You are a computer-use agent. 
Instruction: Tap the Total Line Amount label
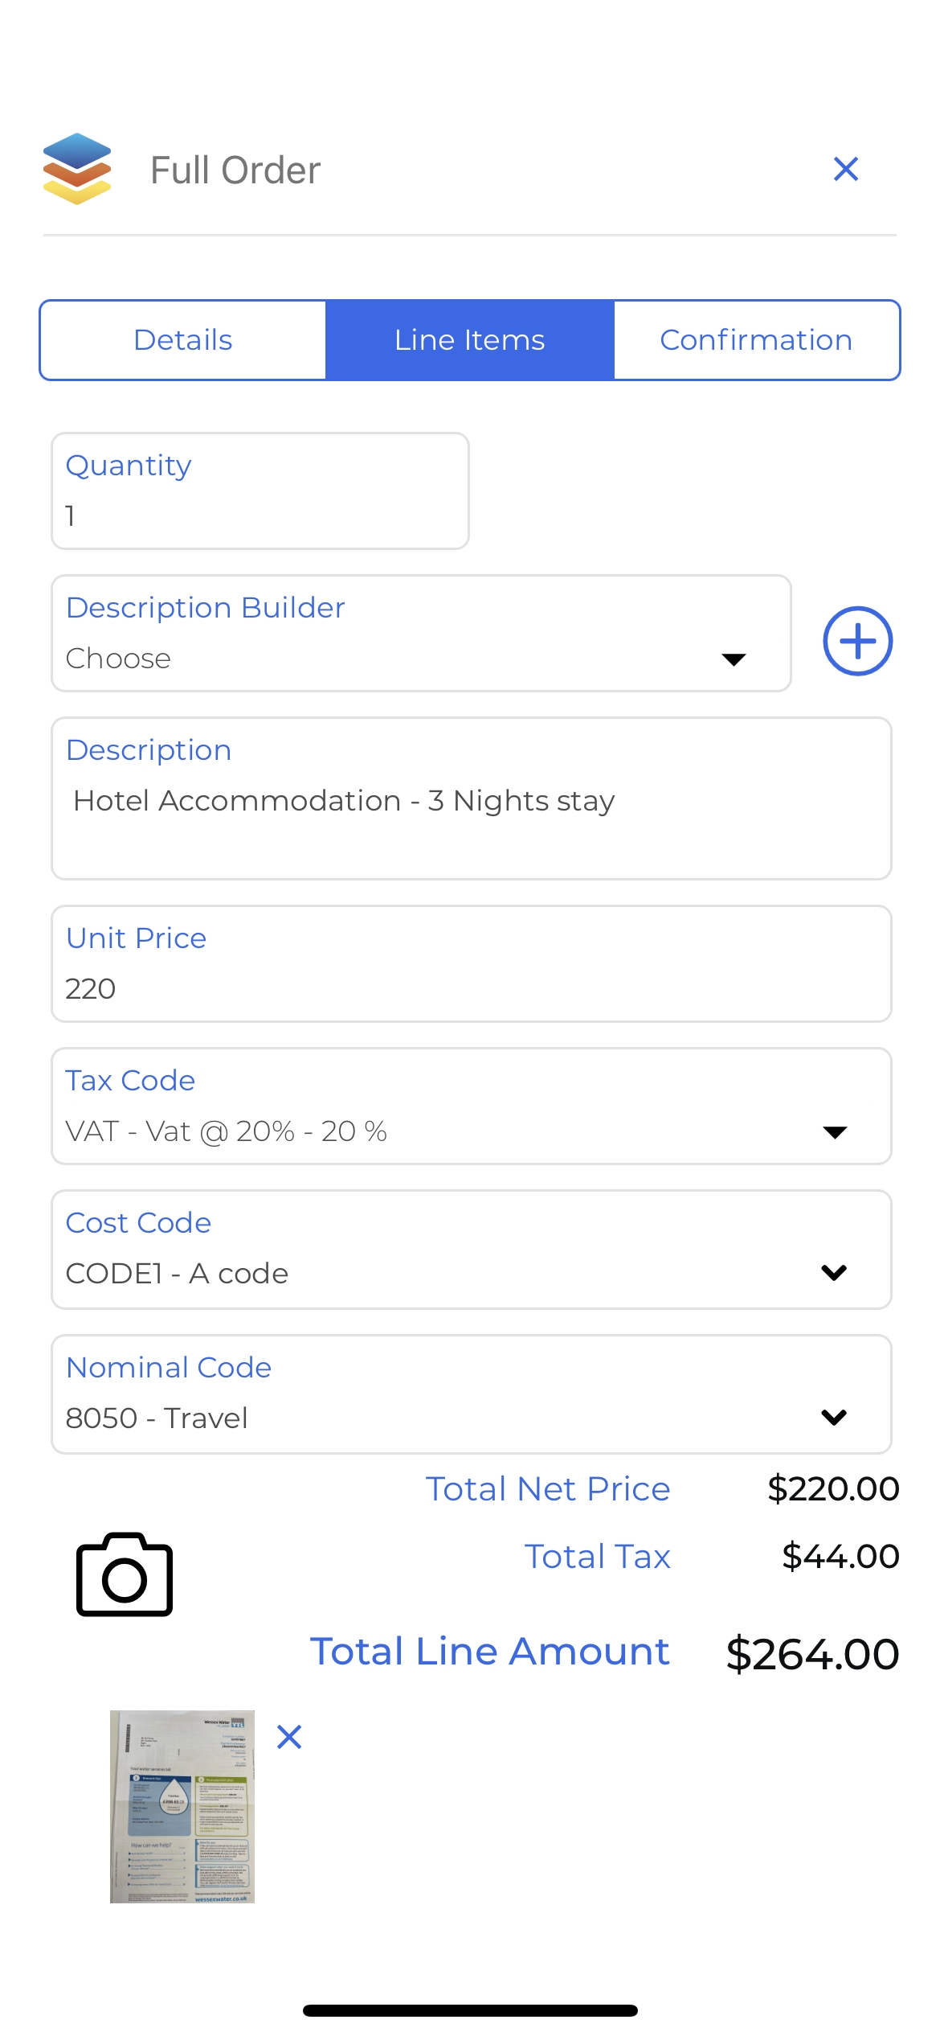[490, 1652]
